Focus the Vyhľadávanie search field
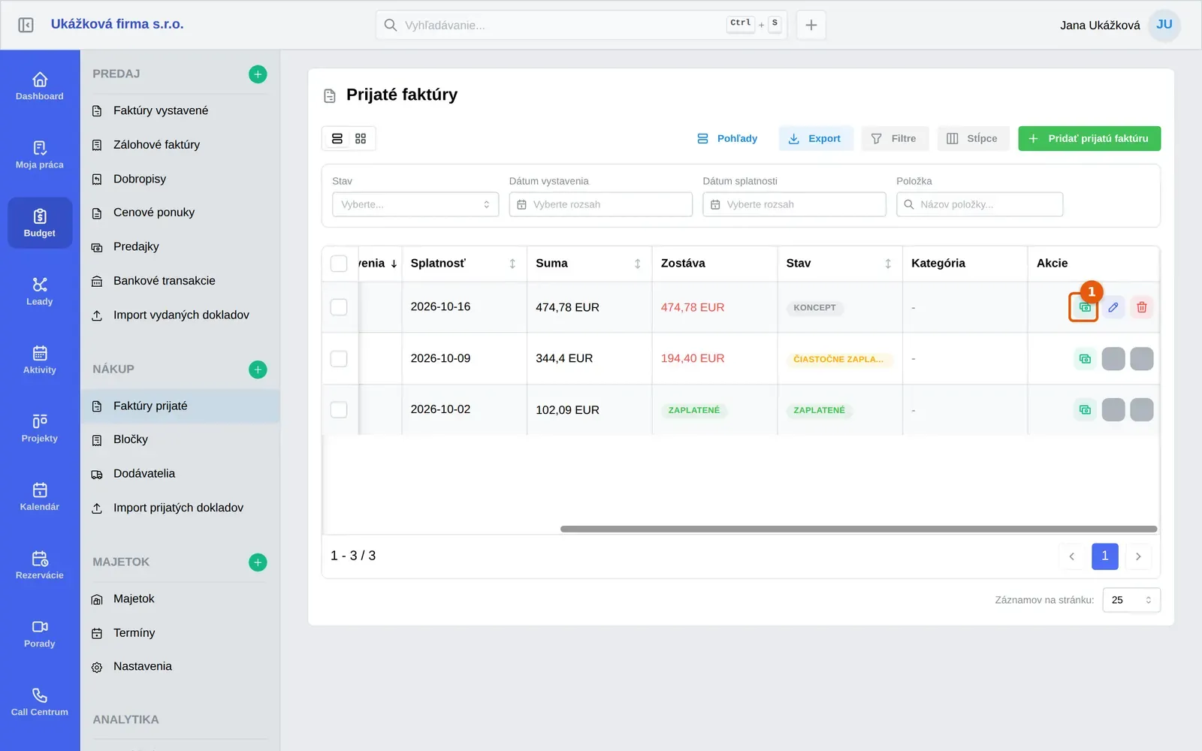The height and width of the screenshot is (751, 1202). pos(581,25)
